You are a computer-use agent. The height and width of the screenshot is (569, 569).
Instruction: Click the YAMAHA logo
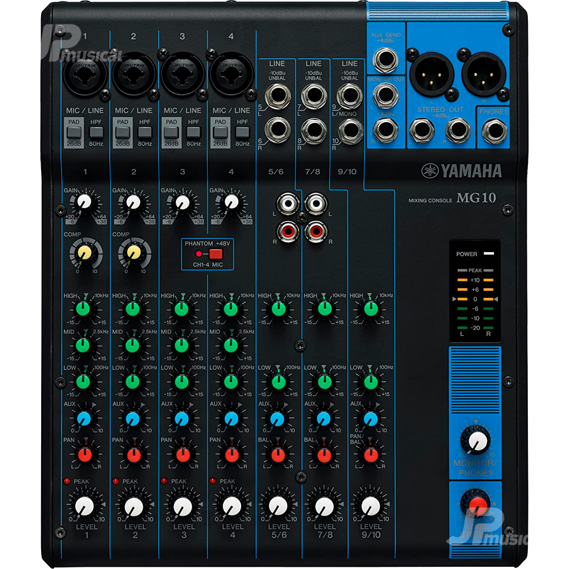tap(462, 171)
